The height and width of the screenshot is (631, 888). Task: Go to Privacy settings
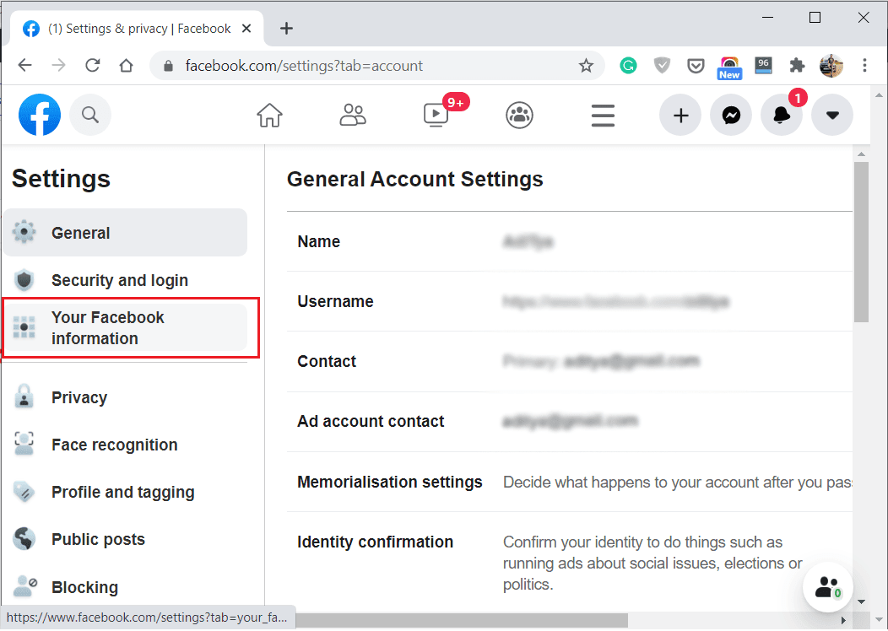click(x=80, y=396)
